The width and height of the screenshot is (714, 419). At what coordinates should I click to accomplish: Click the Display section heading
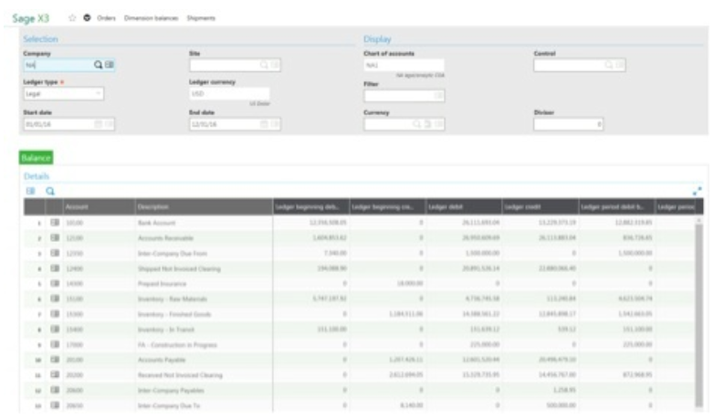pyautogui.click(x=377, y=39)
